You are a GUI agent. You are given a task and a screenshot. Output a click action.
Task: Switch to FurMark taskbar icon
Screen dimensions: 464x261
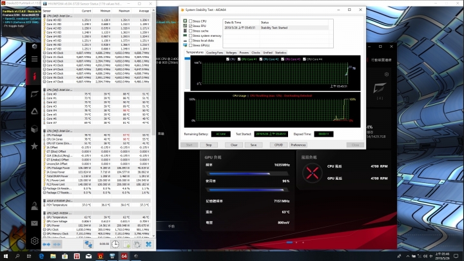tap(101, 256)
